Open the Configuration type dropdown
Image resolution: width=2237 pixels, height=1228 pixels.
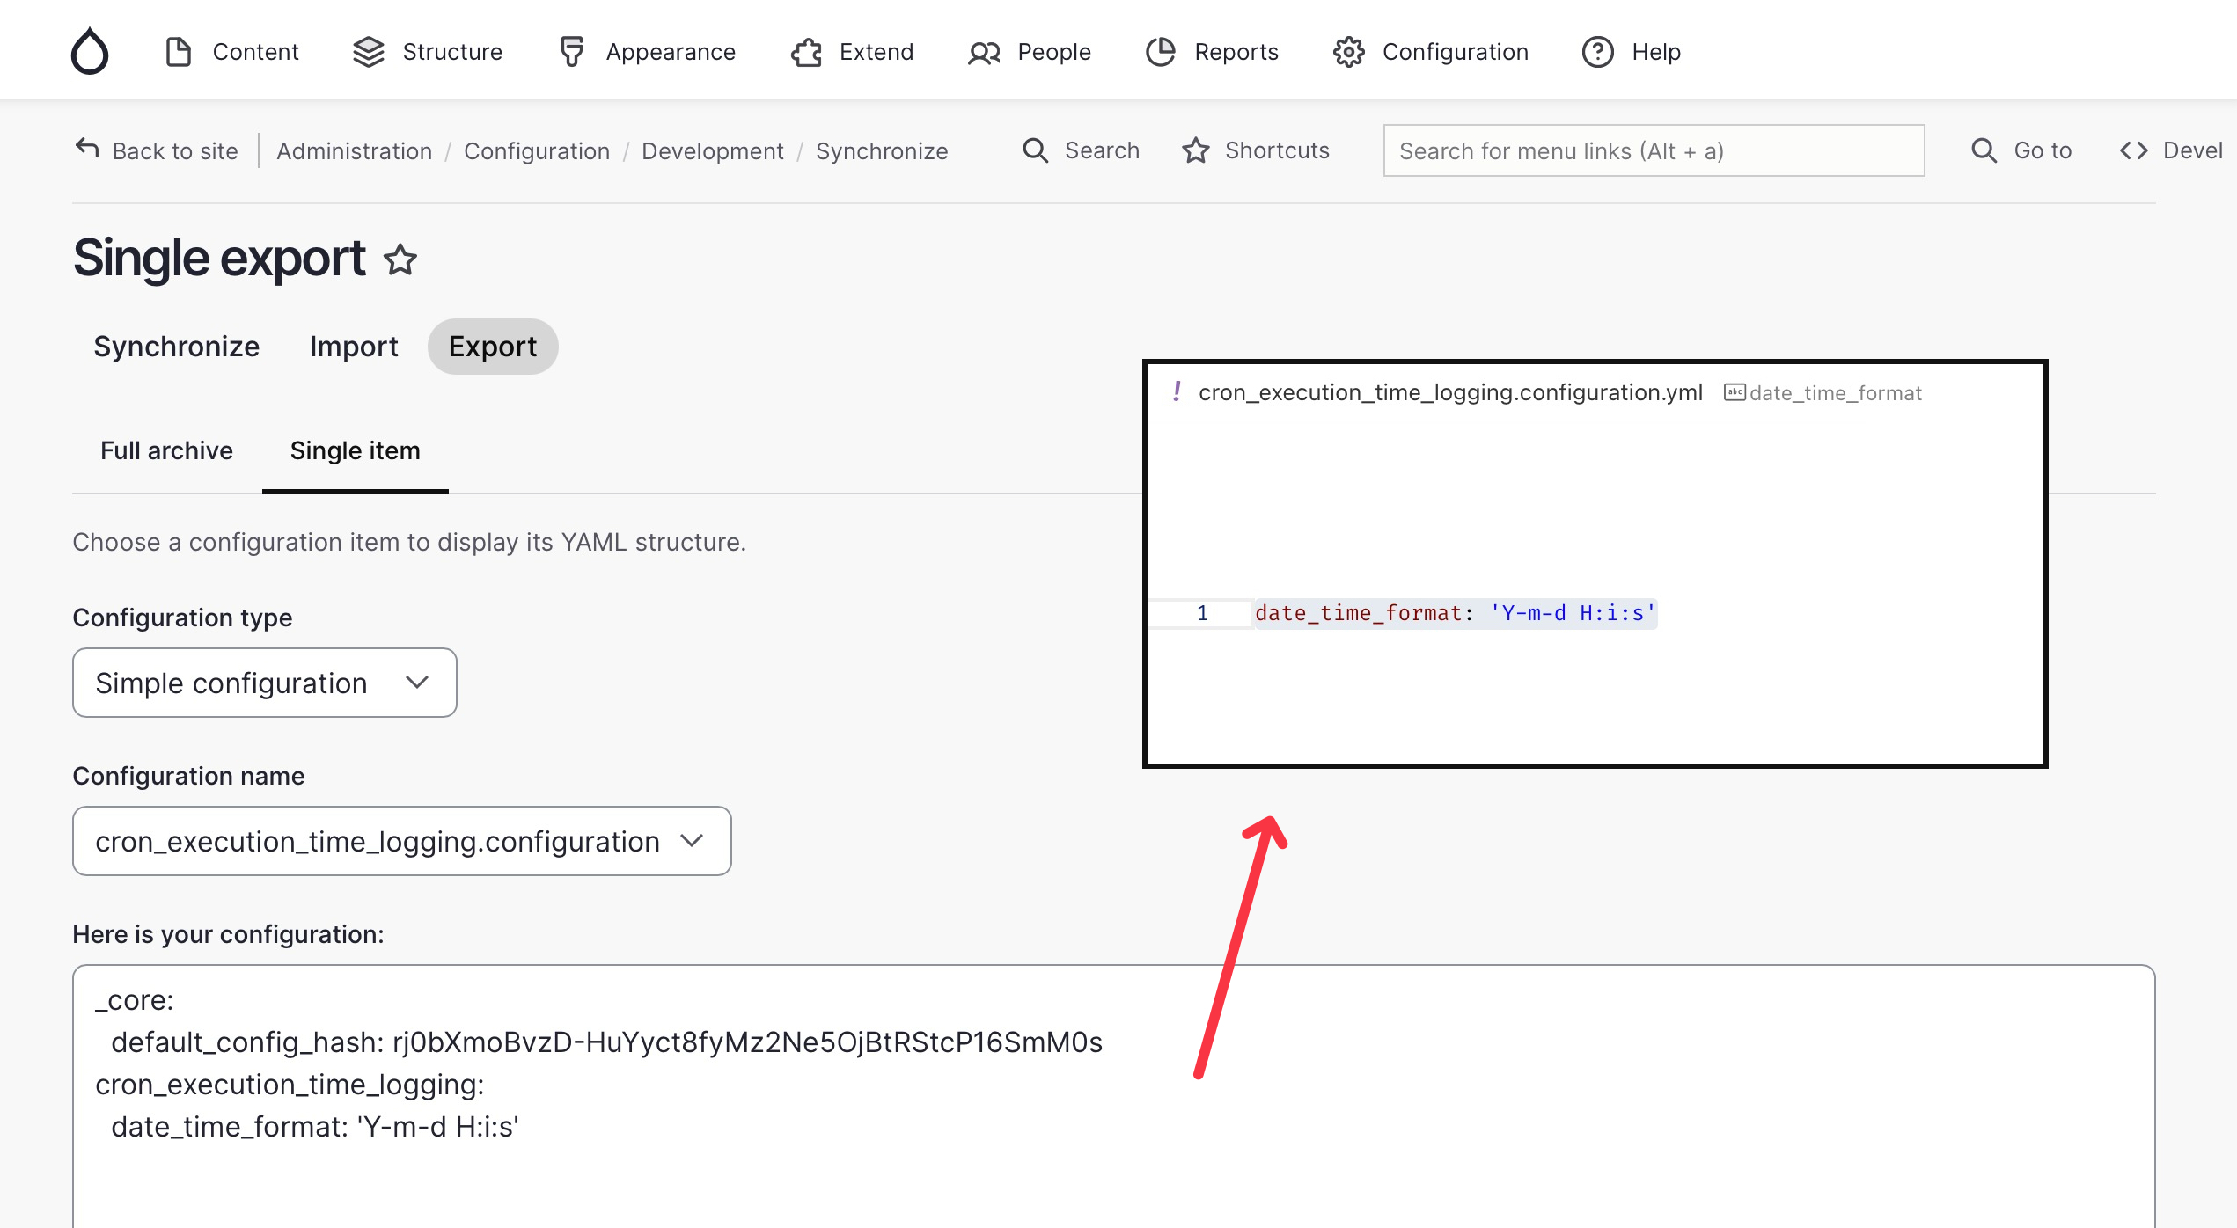(264, 683)
